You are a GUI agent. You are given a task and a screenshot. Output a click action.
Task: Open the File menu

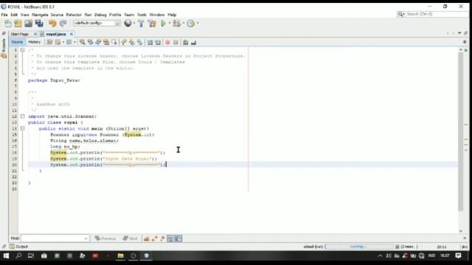pos(4,15)
